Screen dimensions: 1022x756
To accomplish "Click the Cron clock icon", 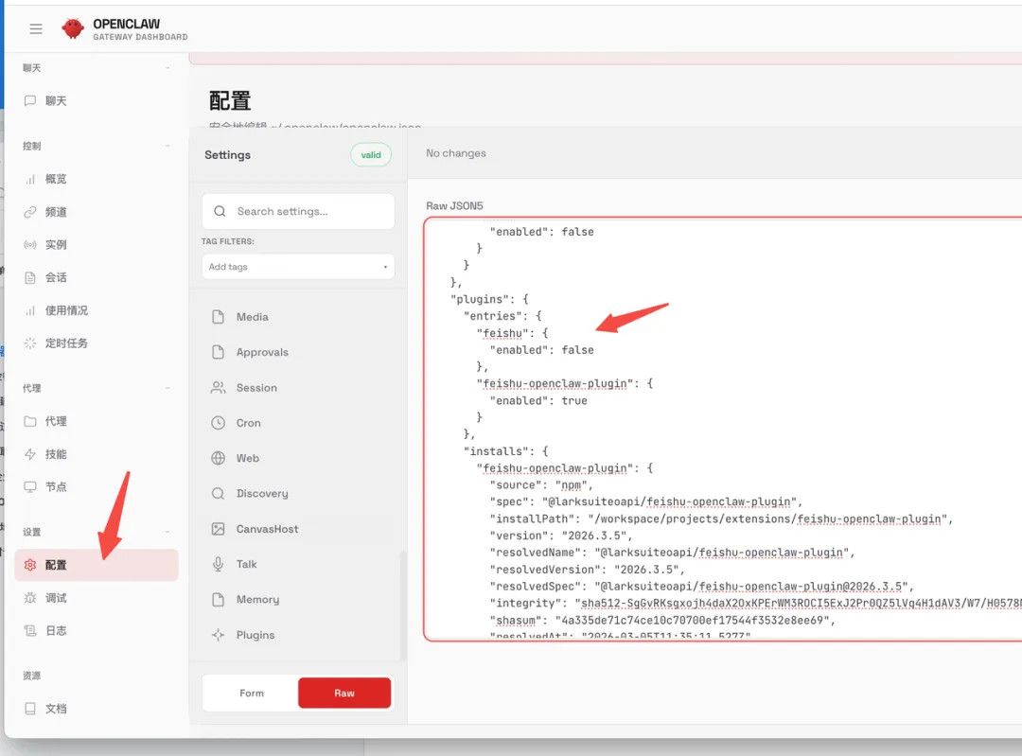I will (219, 423).
